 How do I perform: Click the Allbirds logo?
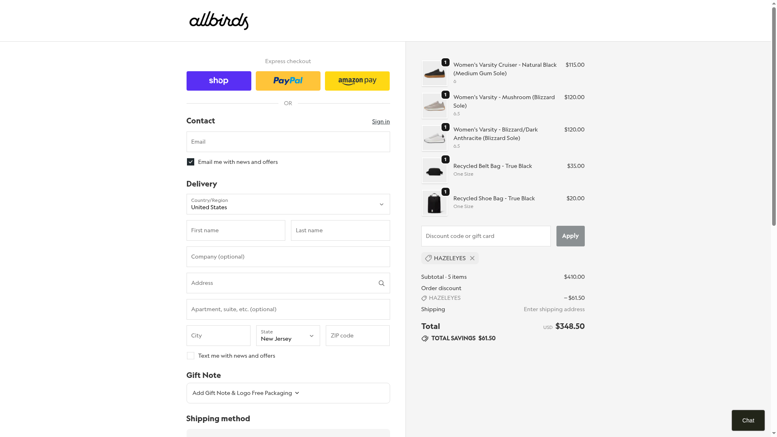pos(219,21)
